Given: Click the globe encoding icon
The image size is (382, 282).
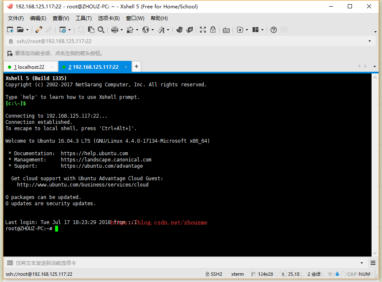Looking at the screenshot, I should (x=146, y=30).
